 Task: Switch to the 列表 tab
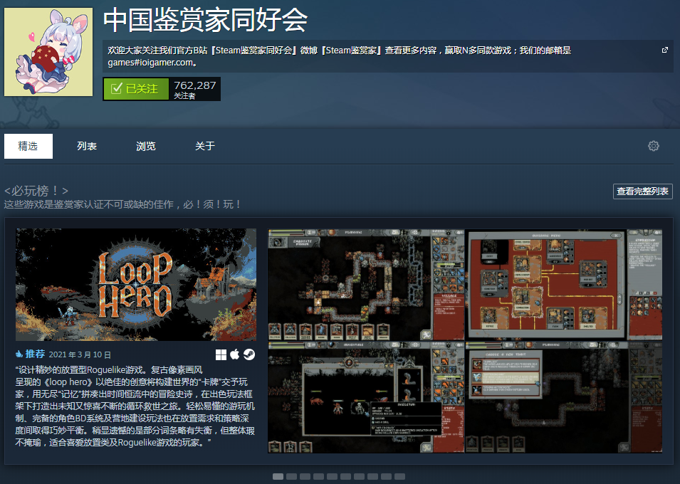coord(87,146)
